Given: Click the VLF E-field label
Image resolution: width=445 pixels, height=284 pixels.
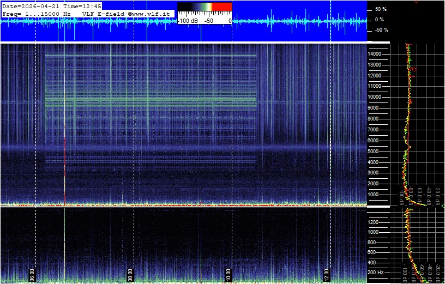Looking at the screenshot, I should pyautogui.click(x=104, y=14).
